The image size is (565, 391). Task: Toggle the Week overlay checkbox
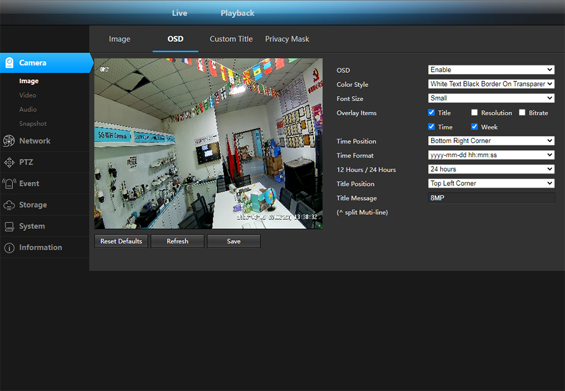(475, 127)
